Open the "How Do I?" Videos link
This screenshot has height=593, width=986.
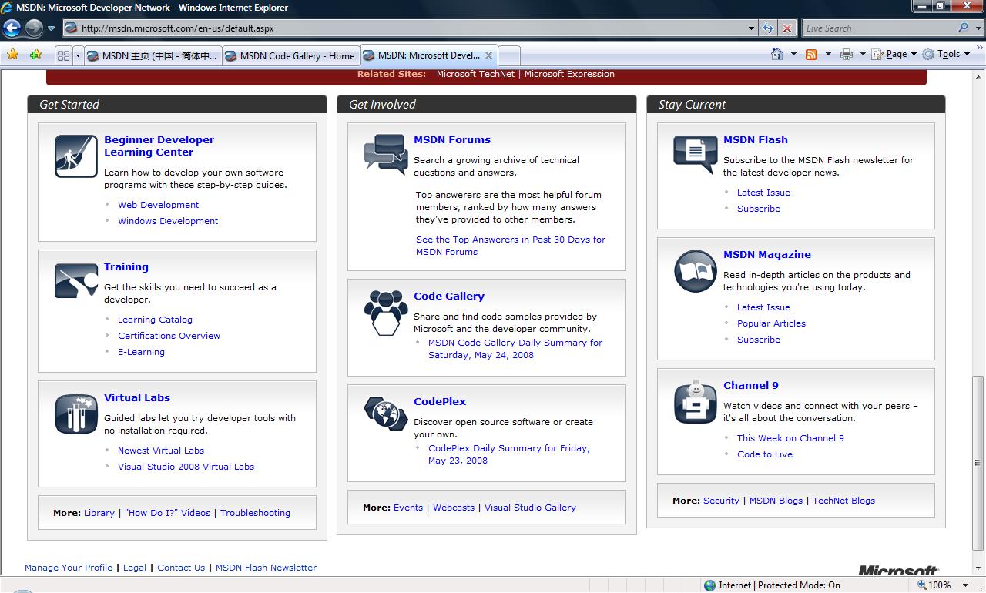coord(167,513)
